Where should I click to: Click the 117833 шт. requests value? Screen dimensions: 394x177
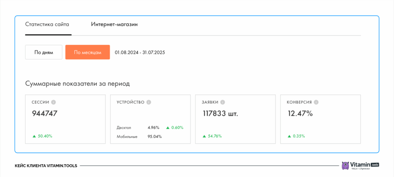(x=220, y=113)
